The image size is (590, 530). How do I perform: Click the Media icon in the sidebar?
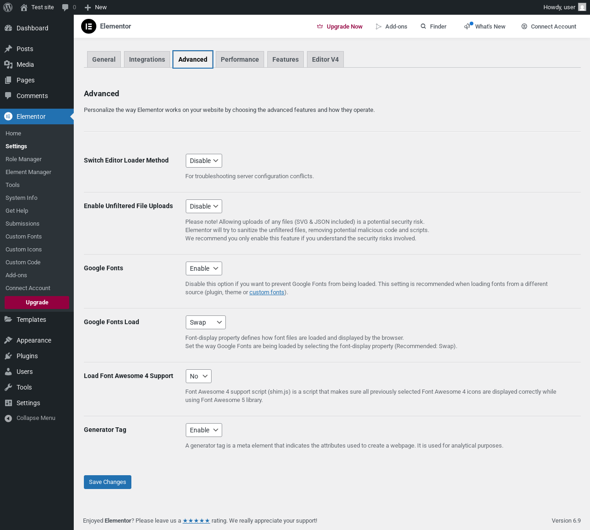[x=8, y=64]
